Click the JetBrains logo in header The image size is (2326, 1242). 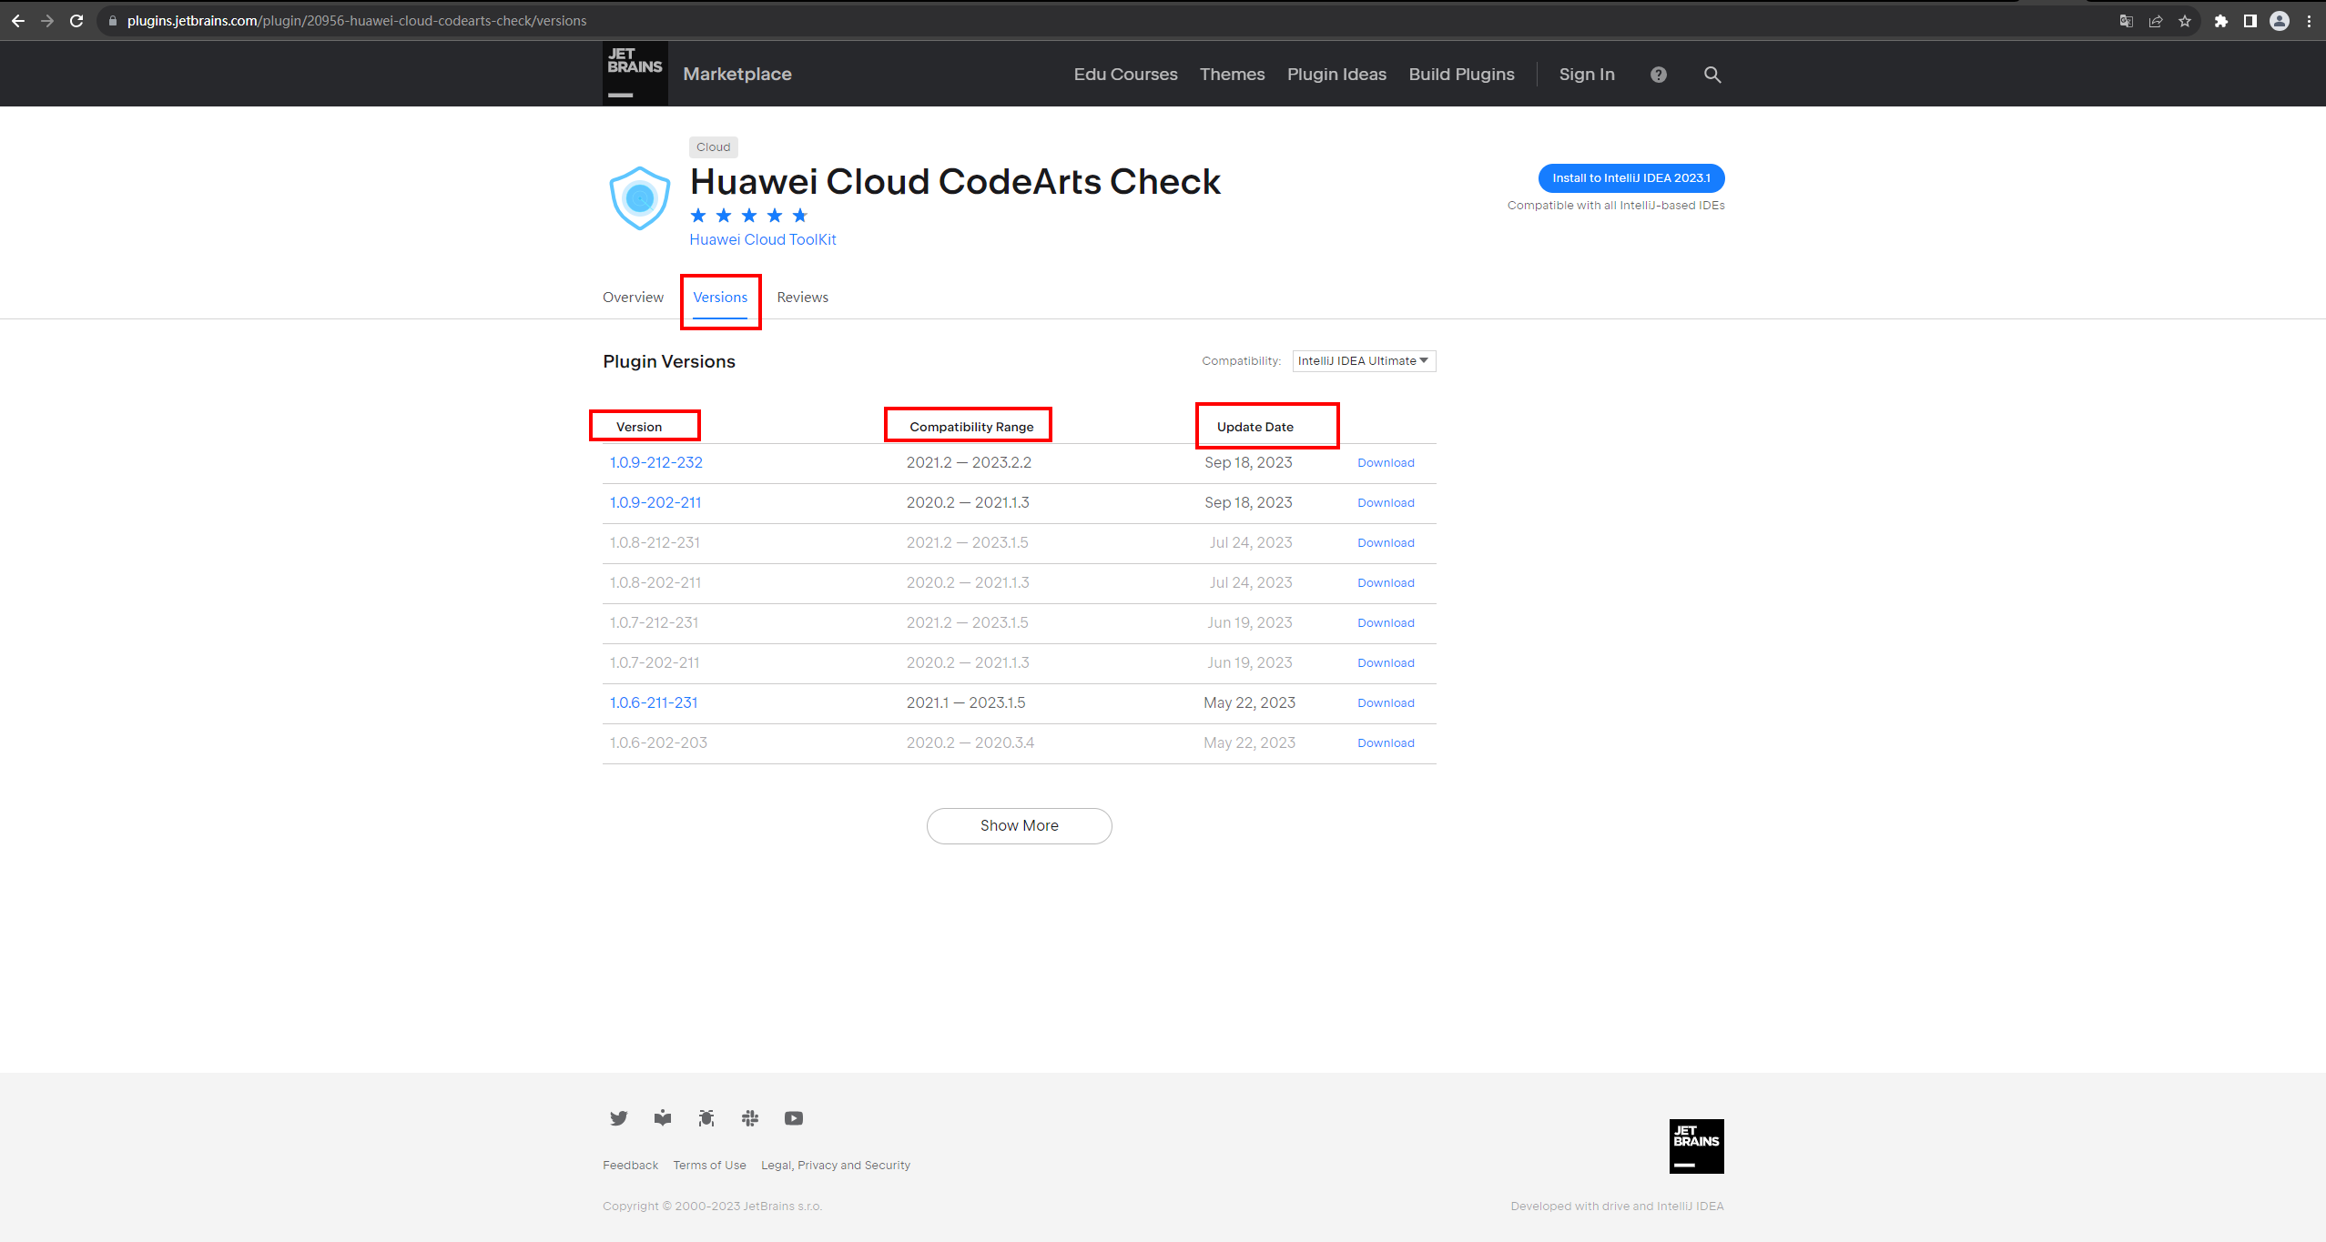(635, 73)
